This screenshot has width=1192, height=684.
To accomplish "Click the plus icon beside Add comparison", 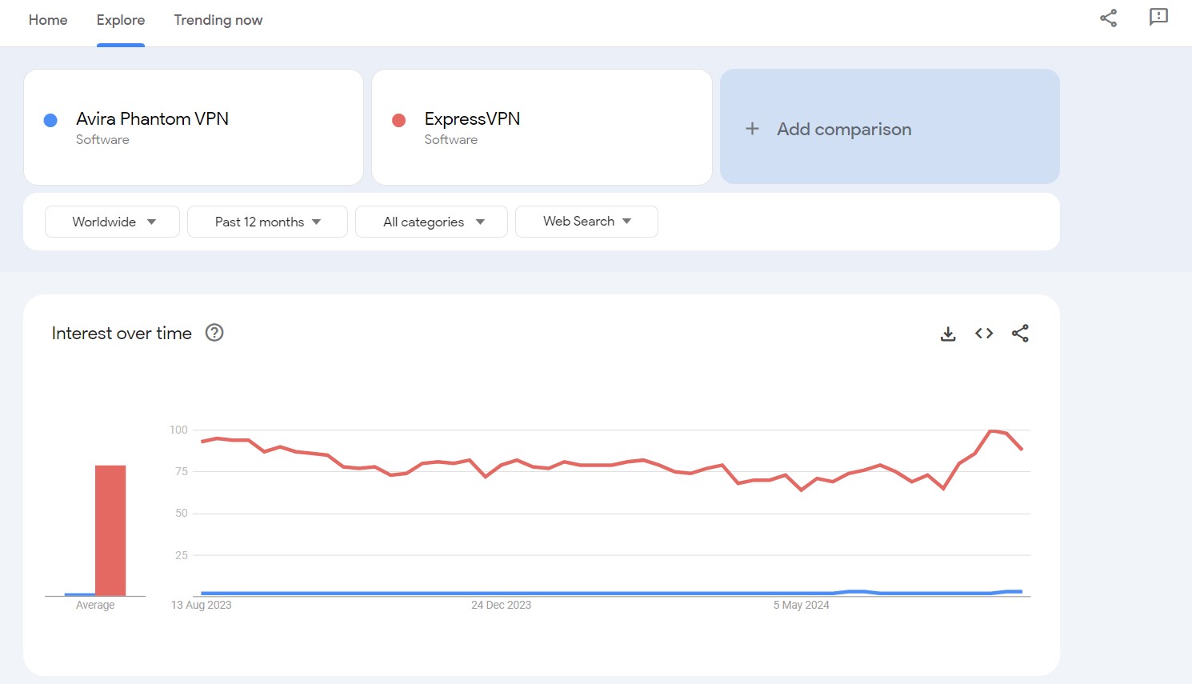I will [x=752, y=129].
